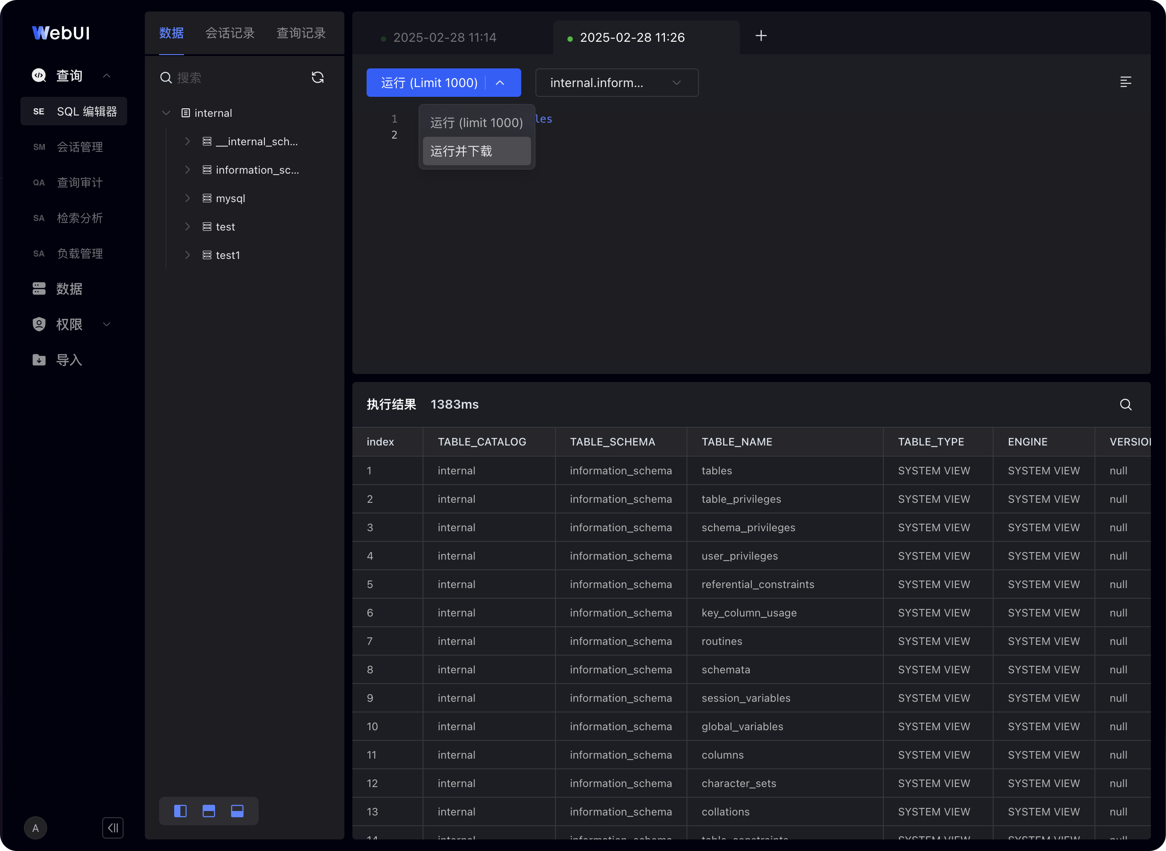
Task: Toggle the left panel layout
Action: coord(180,811)
